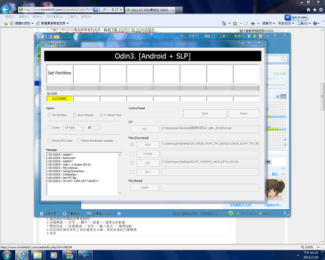Screen dimensions: 325x260
Task: Click the Home icon in IE command bar
Action: pyautogui.click(x=224, y=23)
